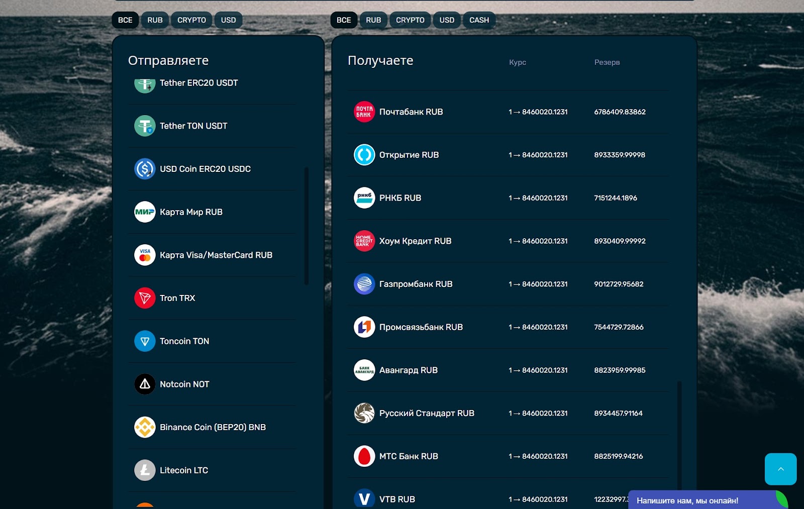Select ВСЕ filter above Отправляете
Image resolution: width=804 pixels, height=509 pixels.
pos(125,20)
